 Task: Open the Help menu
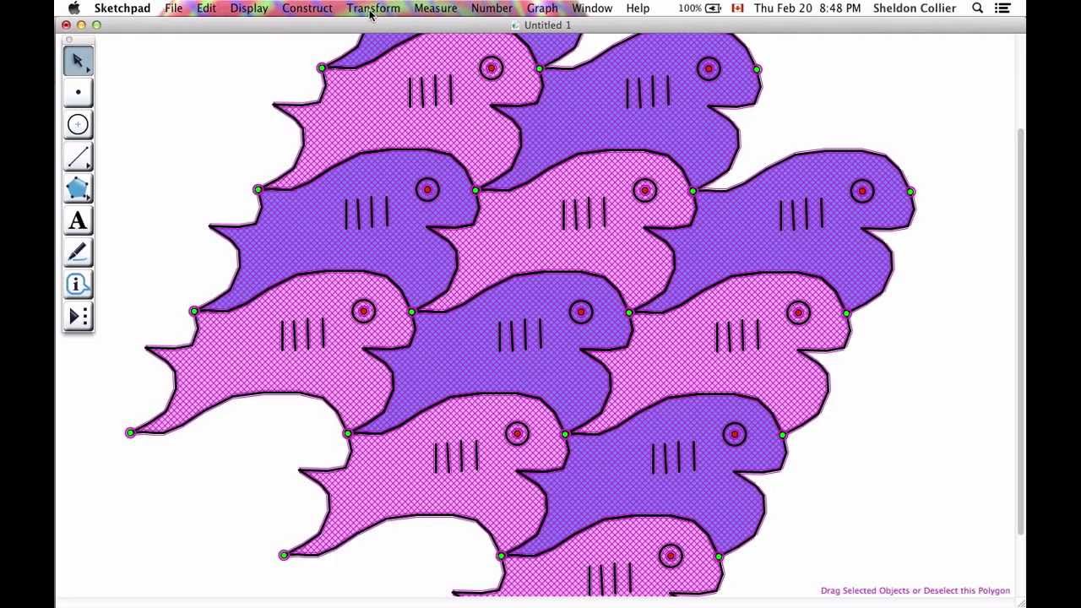[x=638, y=8]
